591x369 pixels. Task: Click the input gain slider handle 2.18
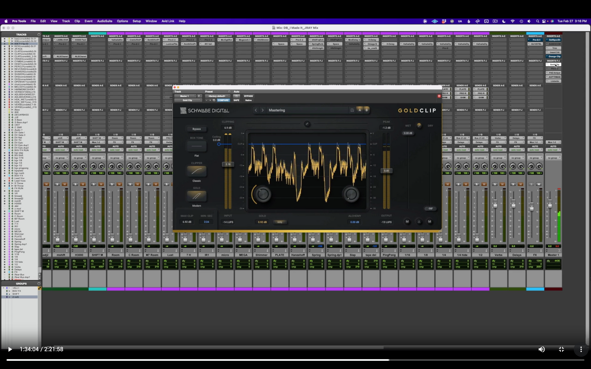click(228, 164)
